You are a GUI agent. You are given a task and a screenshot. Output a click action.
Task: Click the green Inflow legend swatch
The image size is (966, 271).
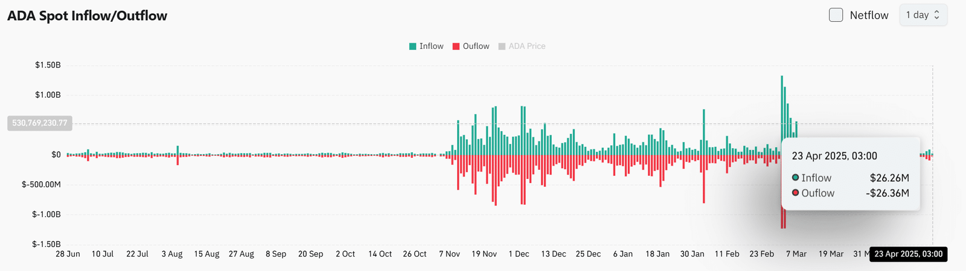coord(413,46)
